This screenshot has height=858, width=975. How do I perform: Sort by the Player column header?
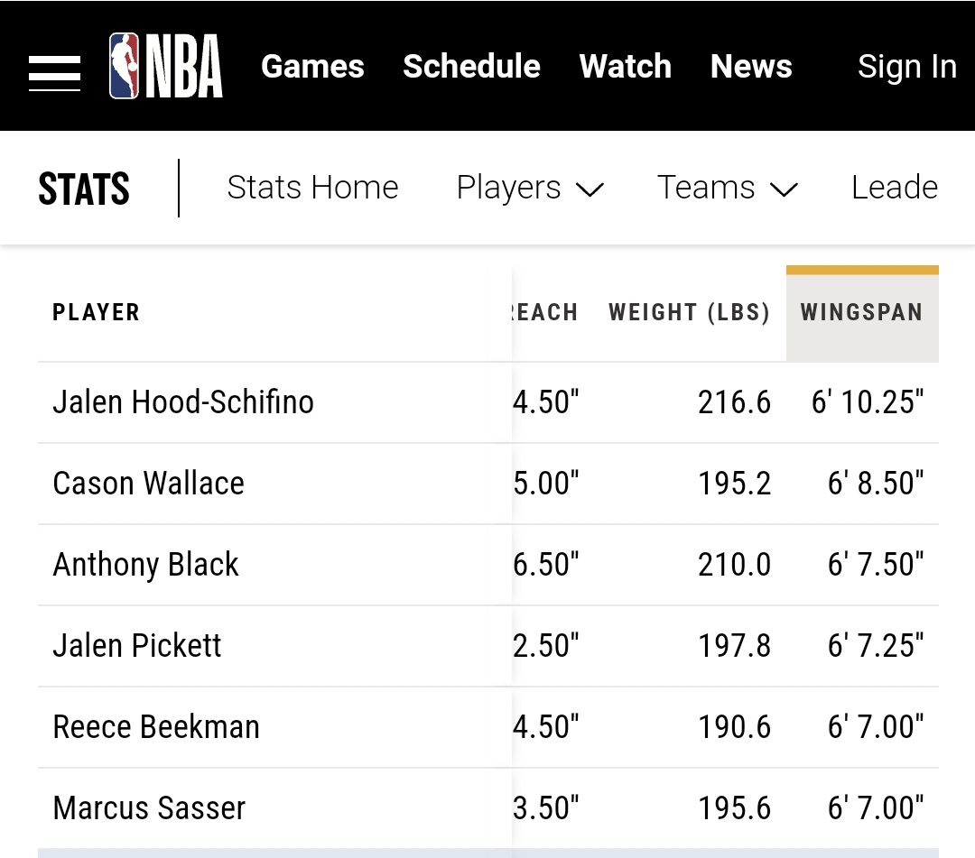[x=97, y=313]
